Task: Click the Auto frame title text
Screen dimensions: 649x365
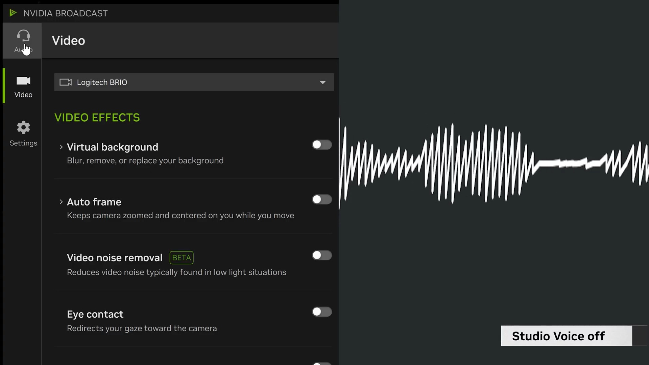Action: pyautogui.click(x=94, y=202)
